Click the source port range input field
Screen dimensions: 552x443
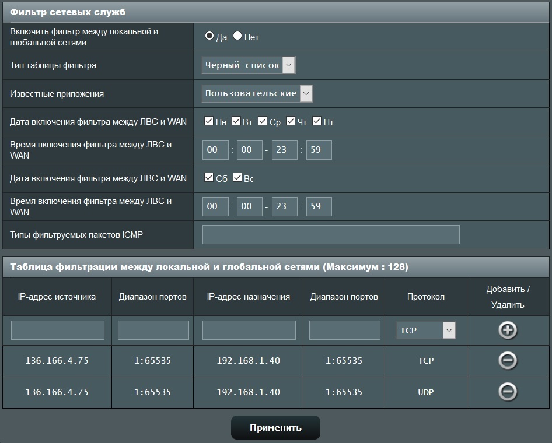click(153, 331)
